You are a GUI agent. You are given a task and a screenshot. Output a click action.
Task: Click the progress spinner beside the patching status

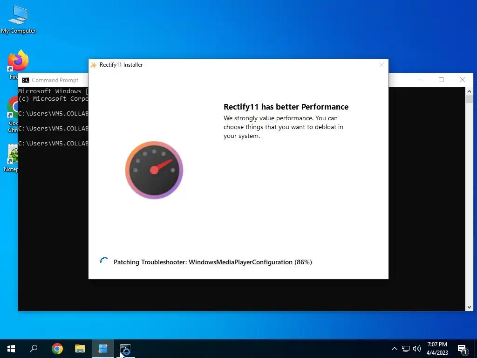(104, 262)
